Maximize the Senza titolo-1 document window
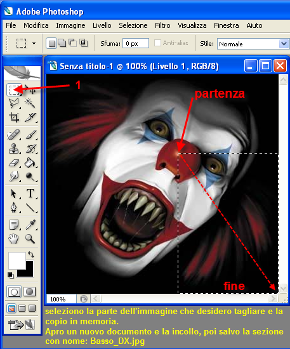The width and height of the screenshot is (290, 349). pyautogui.click(x=265, y=66)
